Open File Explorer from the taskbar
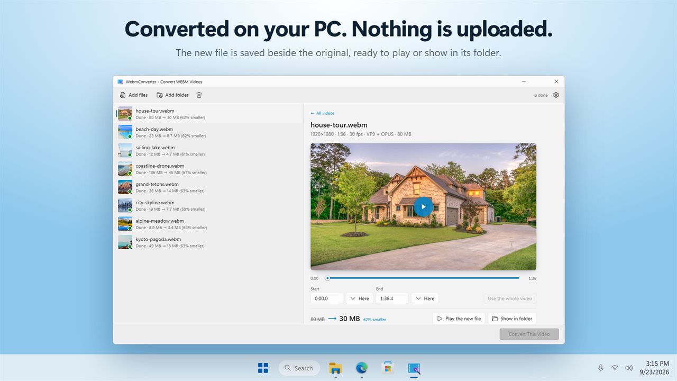 [x=335, y=368]
